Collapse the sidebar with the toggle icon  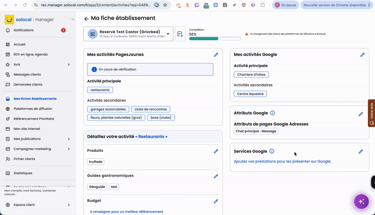73,20
